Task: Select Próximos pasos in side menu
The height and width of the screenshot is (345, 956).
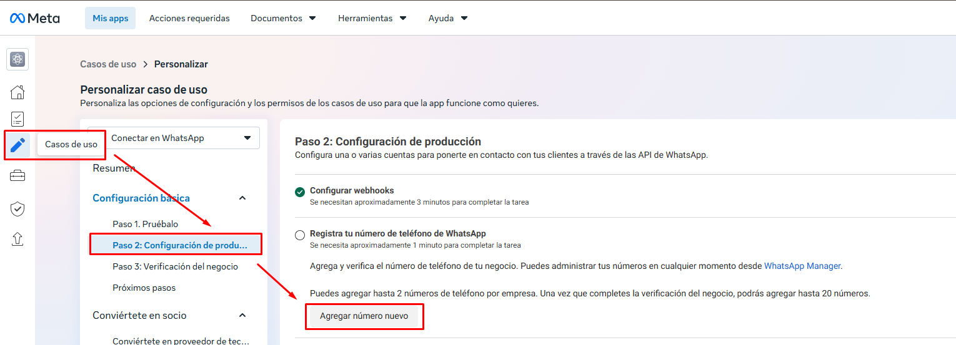Action: click(x=144, y=288)
